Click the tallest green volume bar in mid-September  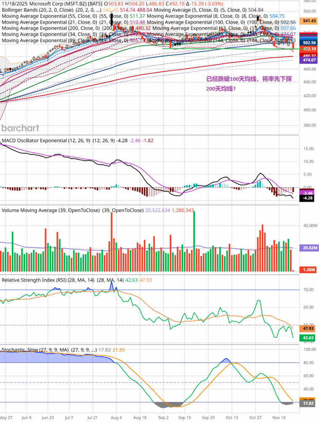coord(194,241)
